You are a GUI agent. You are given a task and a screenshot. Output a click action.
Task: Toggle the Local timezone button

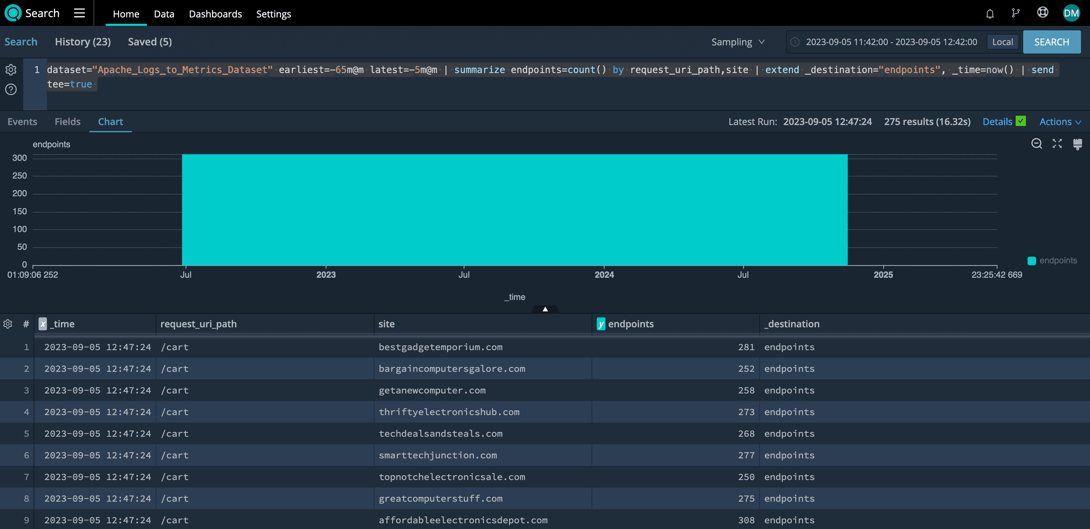(x=1002, y=42)
